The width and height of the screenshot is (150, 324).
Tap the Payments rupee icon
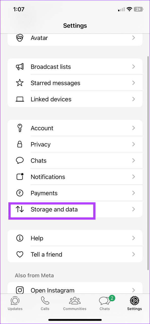pyautogui.click(x=20, y=193)
